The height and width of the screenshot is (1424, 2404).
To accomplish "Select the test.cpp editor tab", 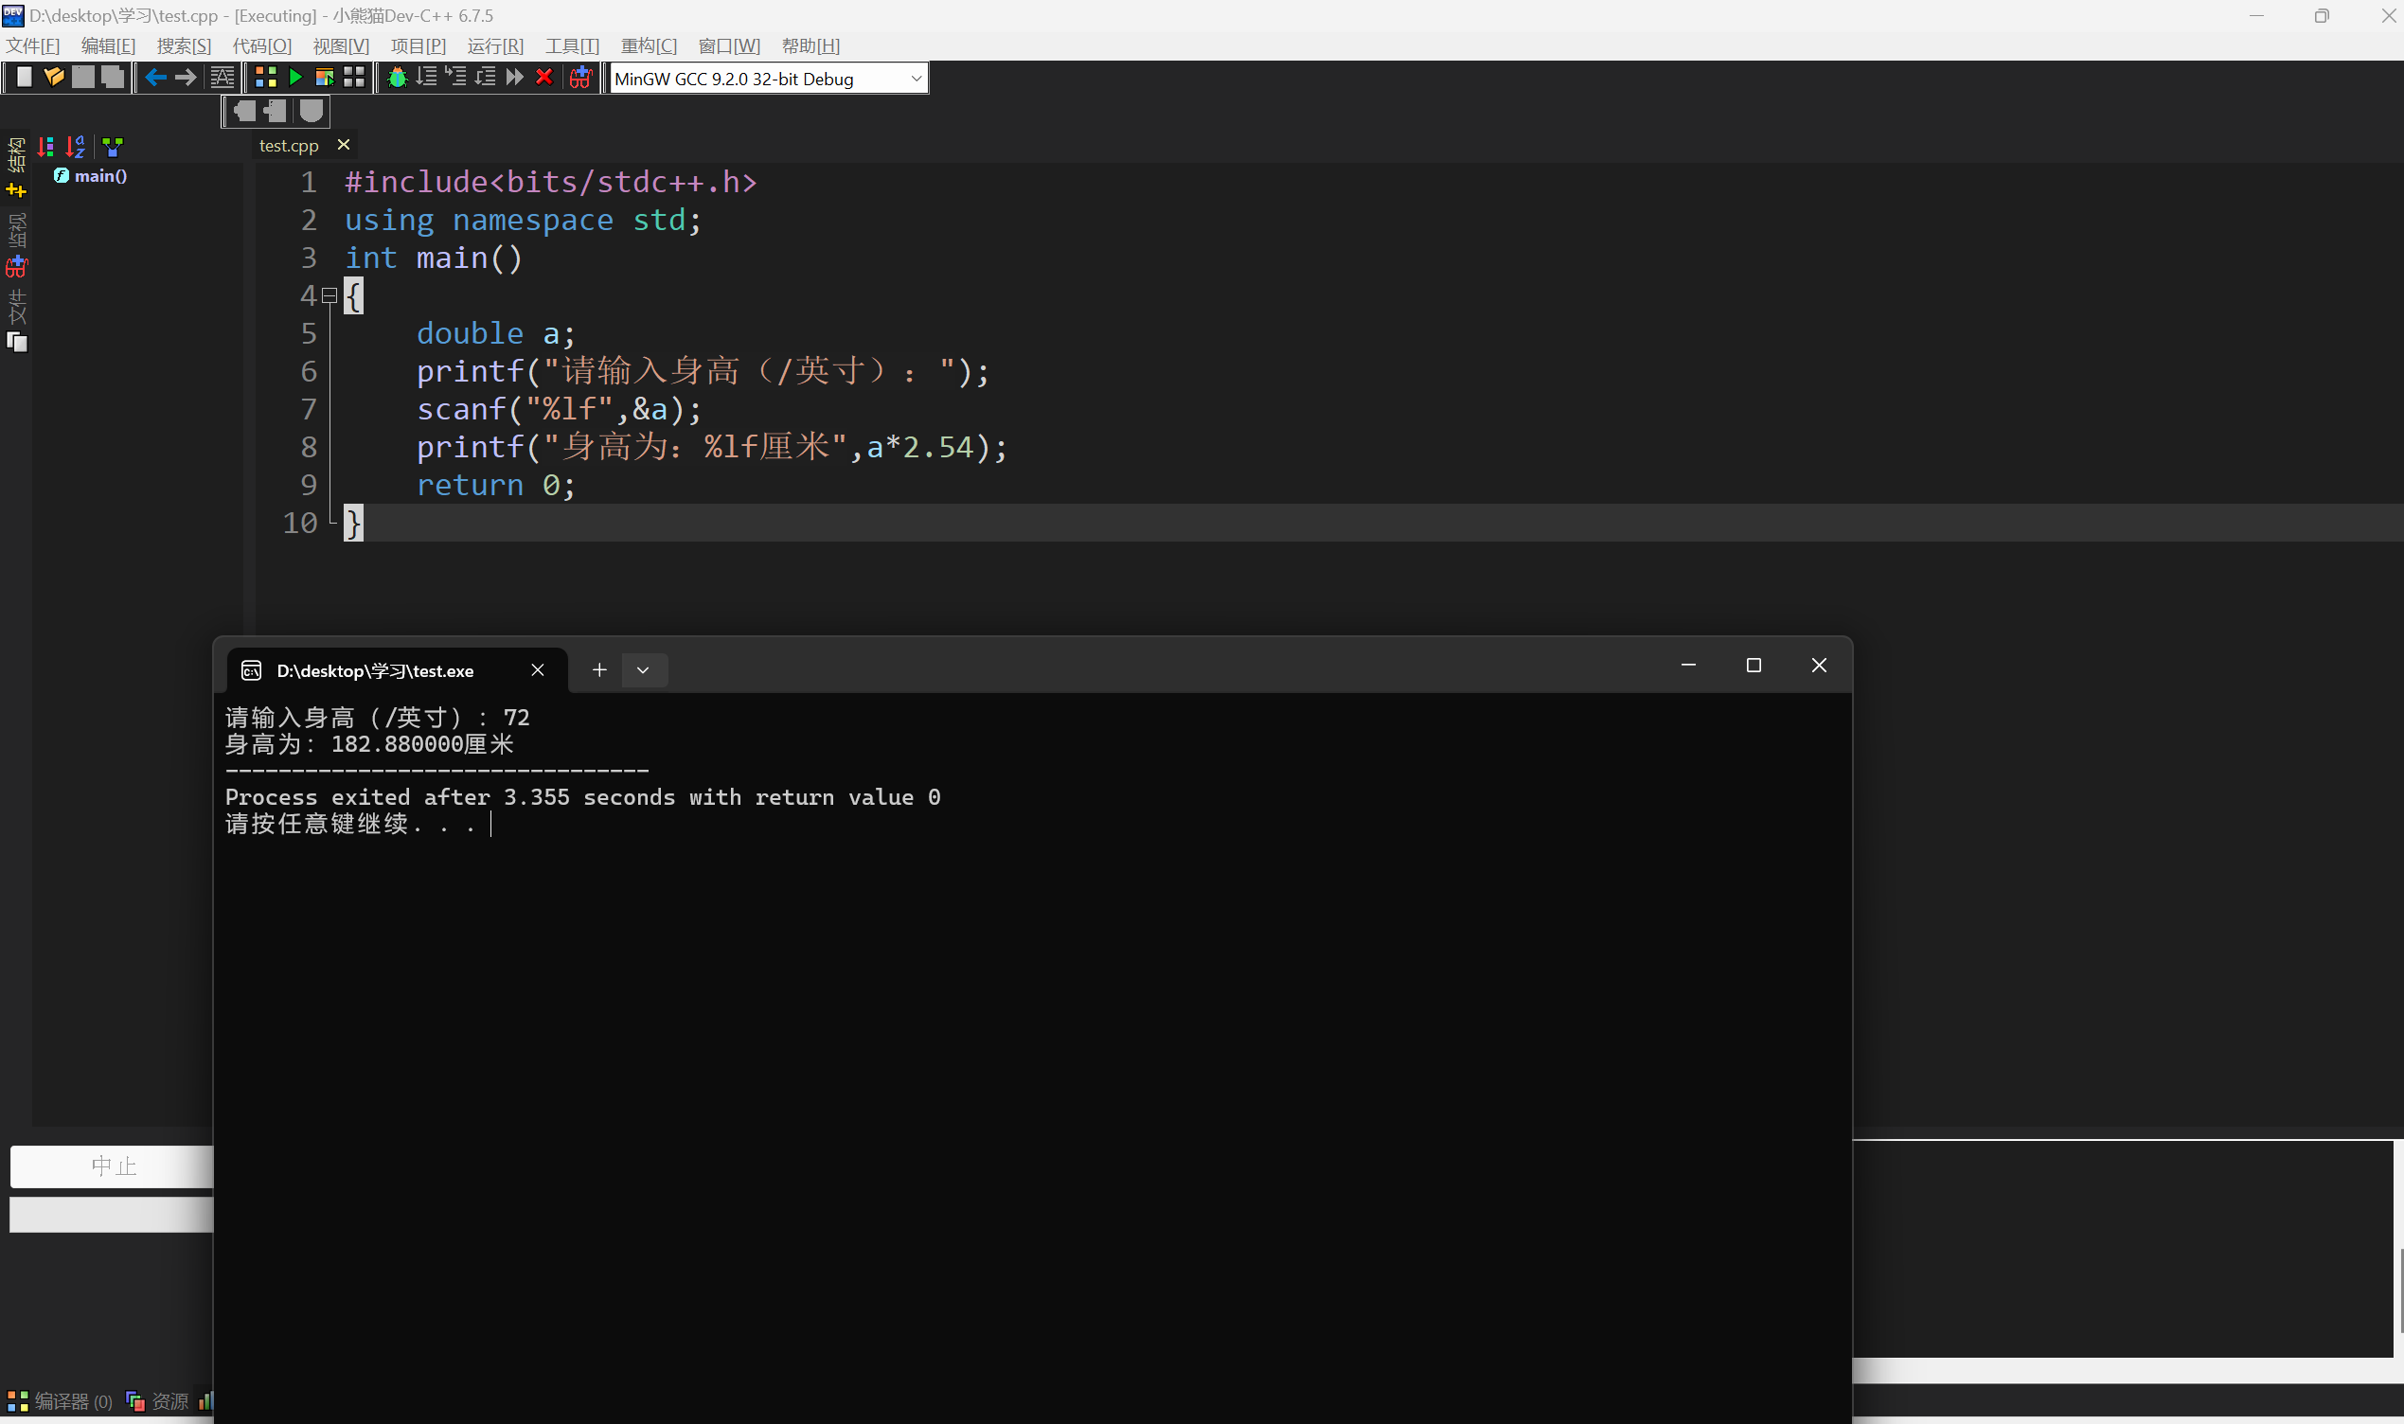I will coord(289,146).
